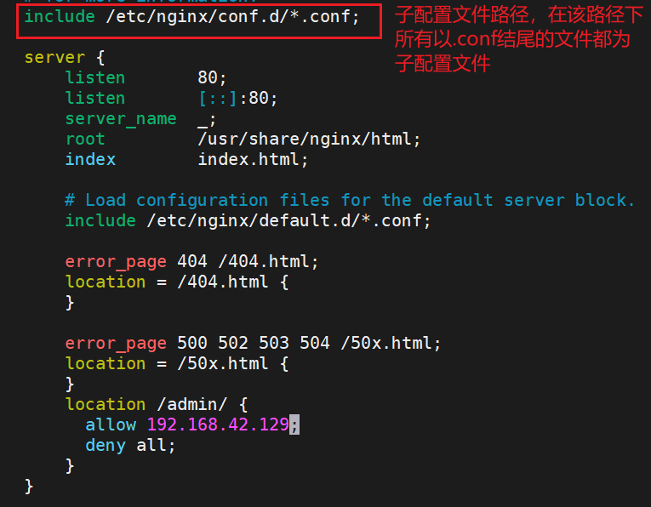Select the [::]:80 IPv6 listen value

pyautogui.click(x=237, y=99)
